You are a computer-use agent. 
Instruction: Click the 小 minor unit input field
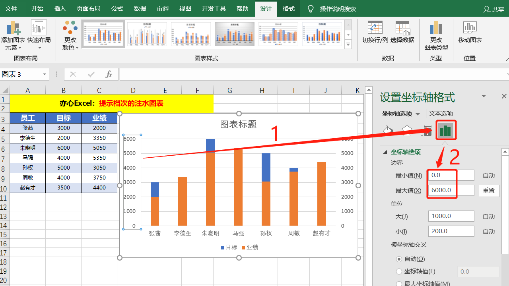[x=451, y=231]
